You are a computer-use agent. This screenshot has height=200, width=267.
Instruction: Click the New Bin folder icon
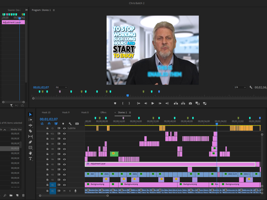11,195
